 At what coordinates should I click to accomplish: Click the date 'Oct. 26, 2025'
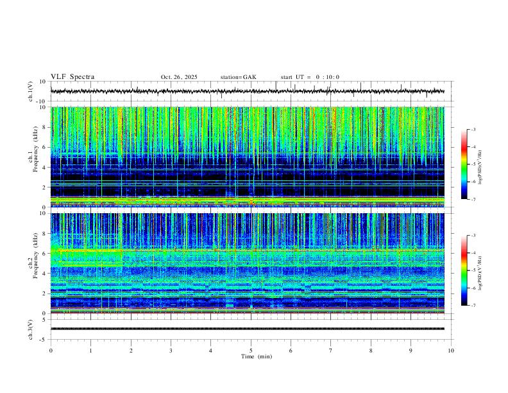pos(179,77)
